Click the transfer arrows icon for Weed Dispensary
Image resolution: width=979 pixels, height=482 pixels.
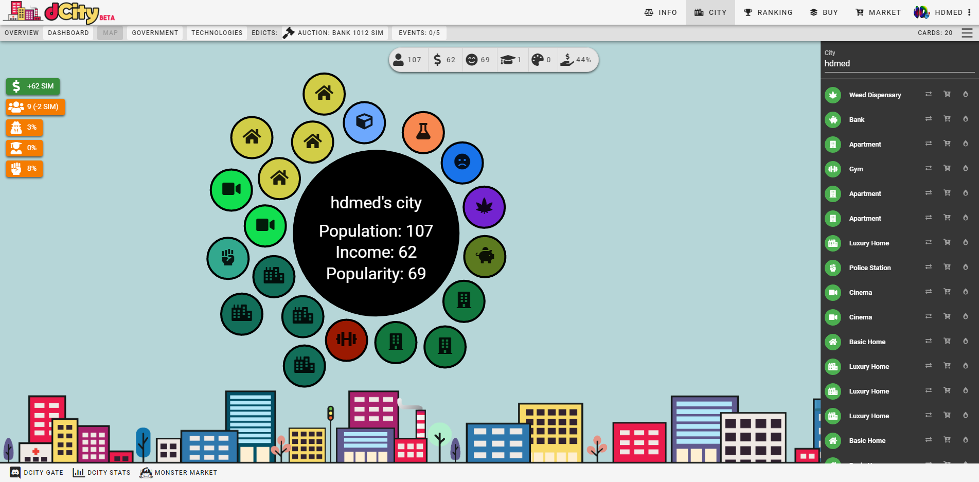pos(929,94)
